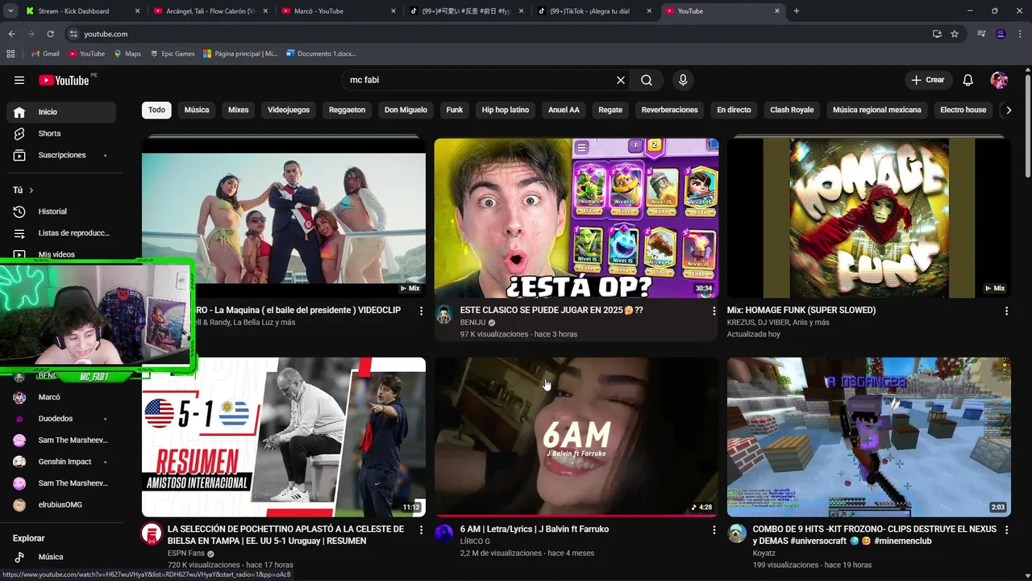The height and width of the screenshot is (581, 1032).
Task: Clear the search box text
Action: coord(621,80)
